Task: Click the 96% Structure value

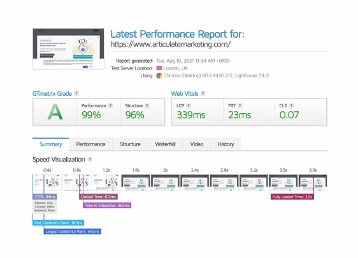Action: click(x=134, y=115)
